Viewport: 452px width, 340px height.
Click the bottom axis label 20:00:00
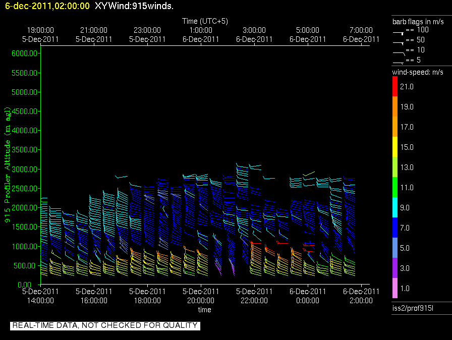coord(201,301)
